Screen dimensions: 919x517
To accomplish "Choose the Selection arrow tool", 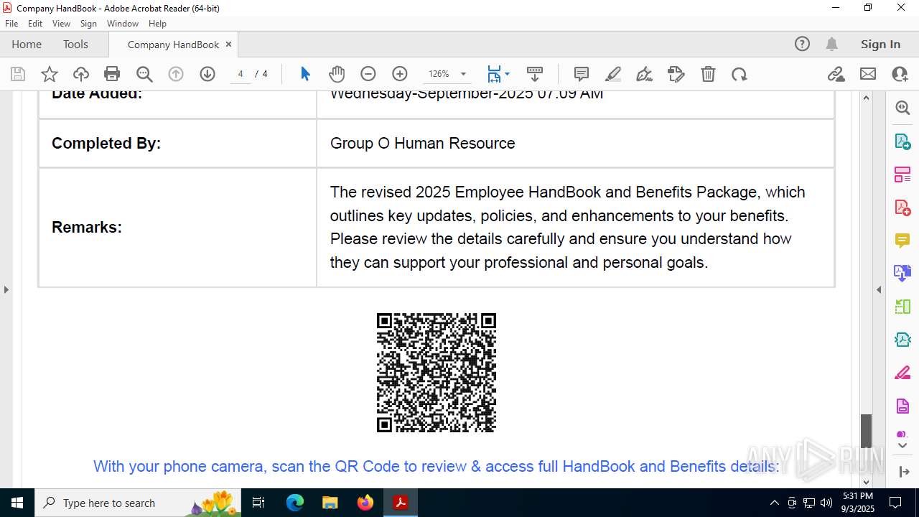I will coord(305,74).
